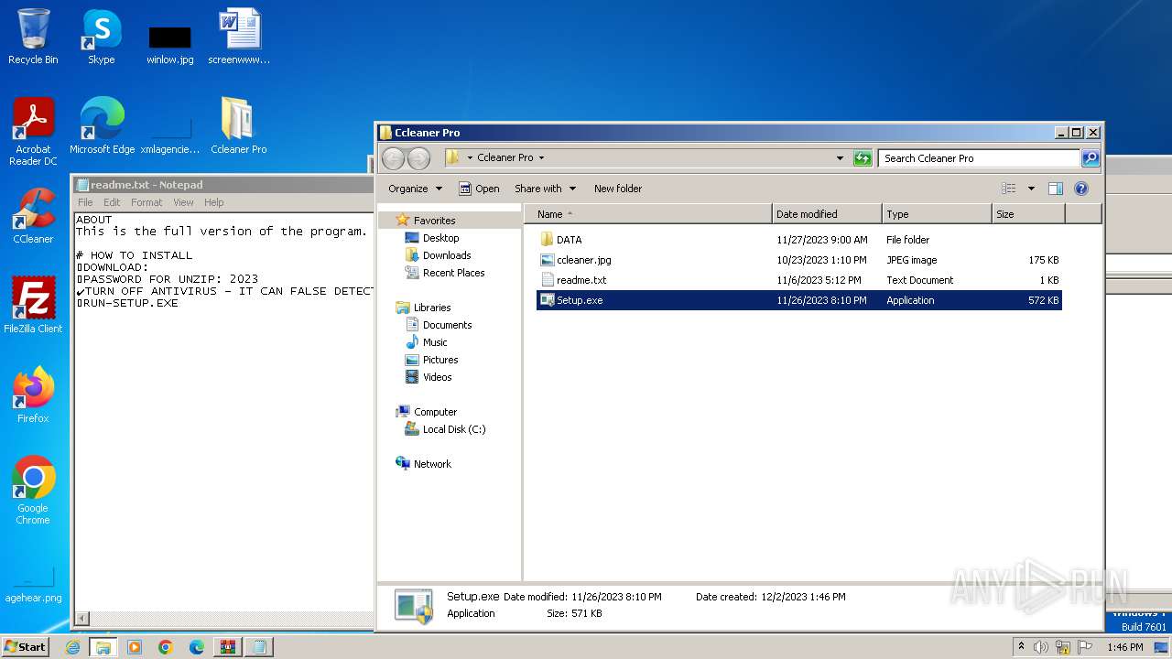Open the Format menu in Notepad
This screenshot has height=659, width=1172.
146,202
